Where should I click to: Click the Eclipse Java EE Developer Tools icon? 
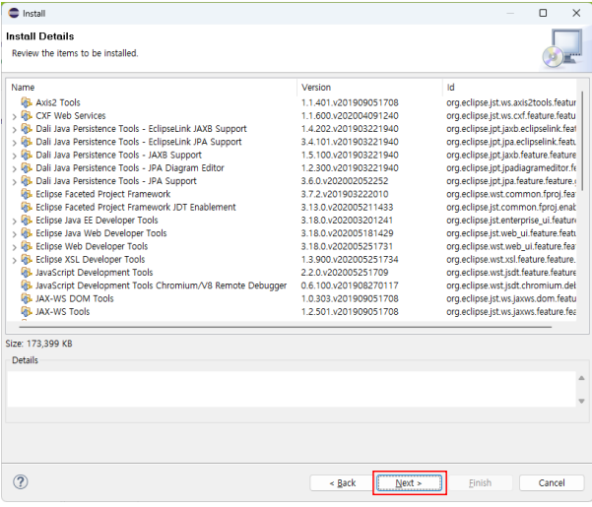click(x=27, y=221)
